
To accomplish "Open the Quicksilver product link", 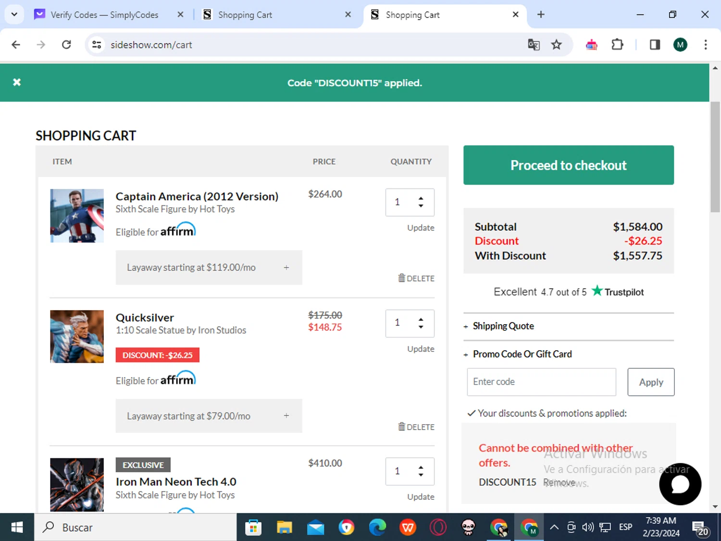I will tap(145, 317).
